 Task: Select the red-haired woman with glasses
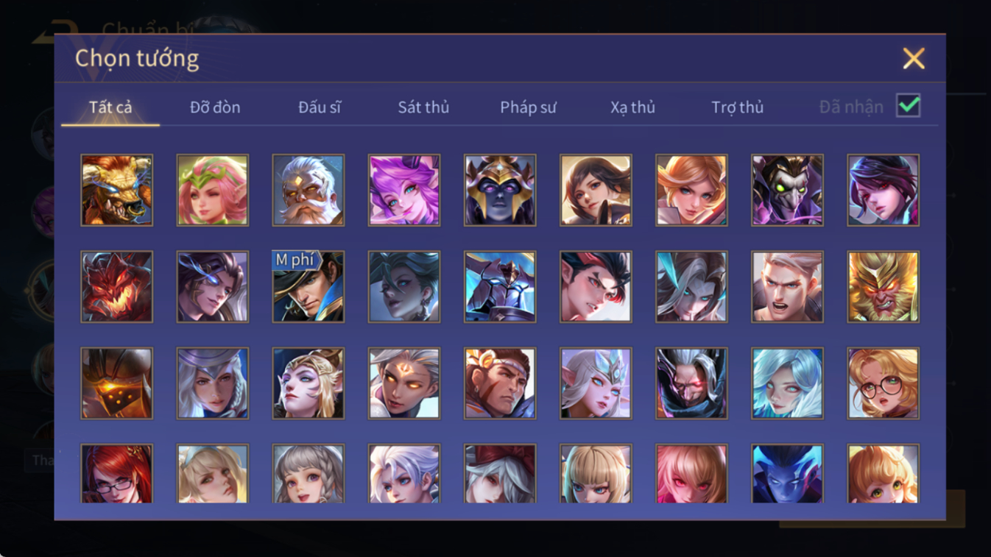pos(117,474)
